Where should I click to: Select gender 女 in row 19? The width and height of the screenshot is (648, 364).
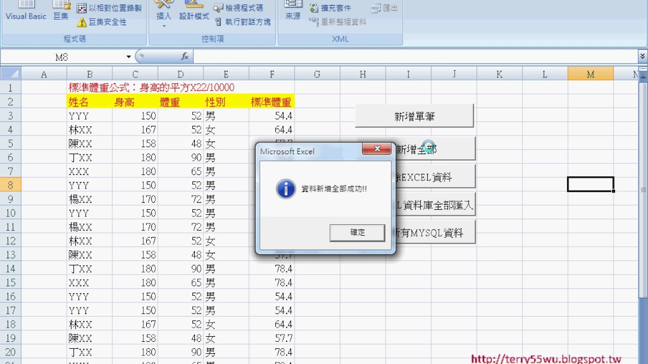tap(226, 338)
